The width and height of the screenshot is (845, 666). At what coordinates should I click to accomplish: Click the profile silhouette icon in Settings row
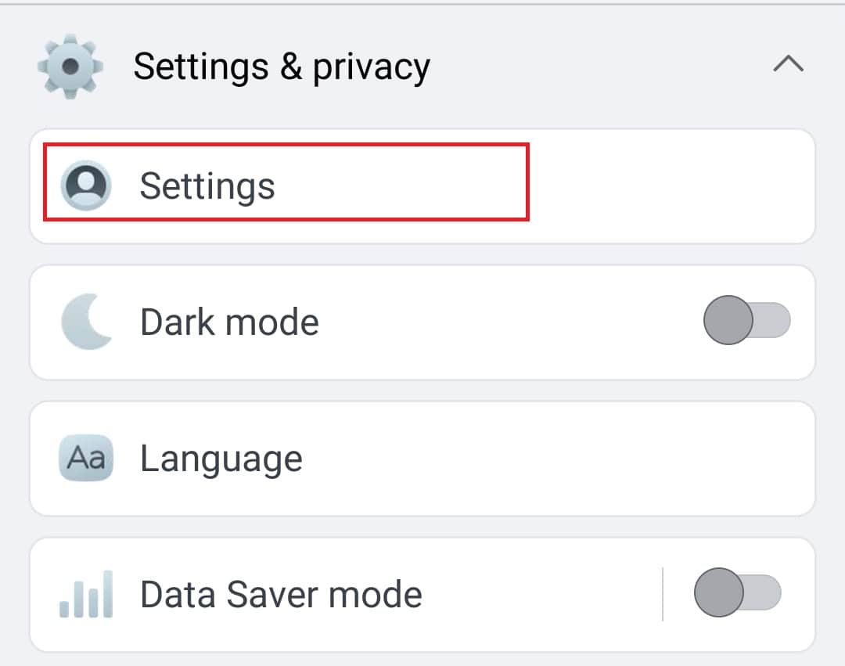pos(86,185)
